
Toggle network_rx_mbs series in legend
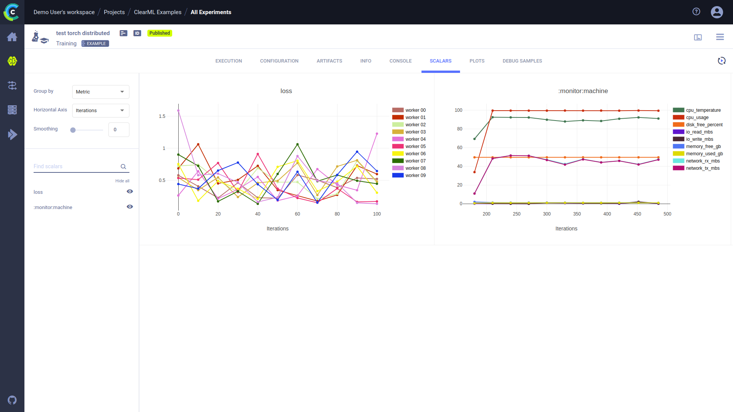pyautogui.click(x=696, y=161)
